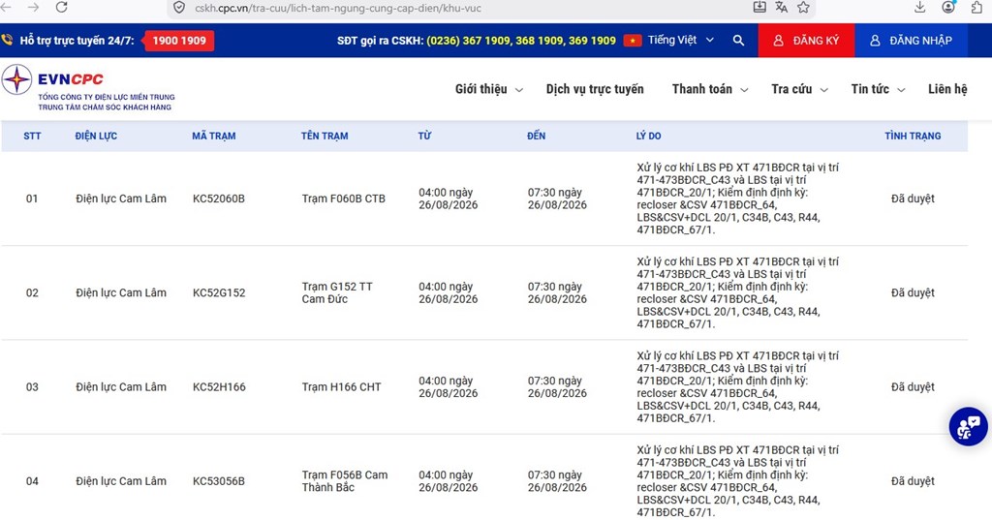
Task: Click start time 04:00 in row 01
Action: 448,199
